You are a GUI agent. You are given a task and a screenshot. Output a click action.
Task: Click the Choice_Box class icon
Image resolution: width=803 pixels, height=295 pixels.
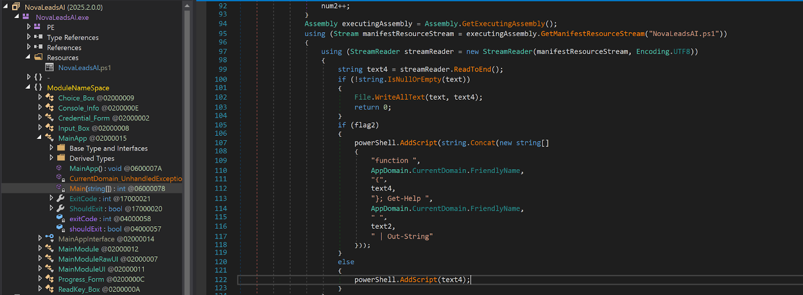[50, 97]
